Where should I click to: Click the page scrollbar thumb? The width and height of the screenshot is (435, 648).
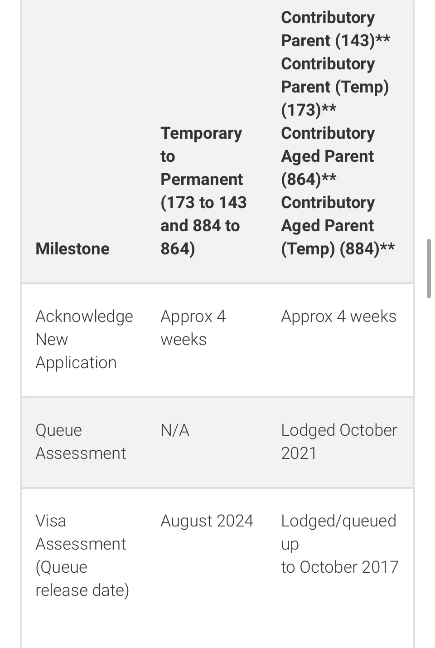click(x=429, y=268)
